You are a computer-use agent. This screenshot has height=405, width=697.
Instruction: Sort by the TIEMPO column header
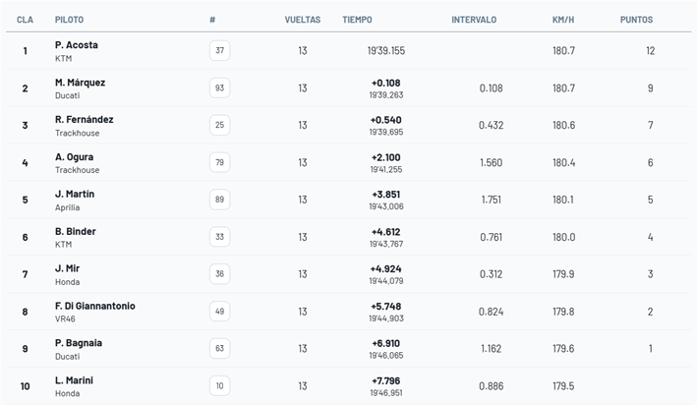[357, 20]
